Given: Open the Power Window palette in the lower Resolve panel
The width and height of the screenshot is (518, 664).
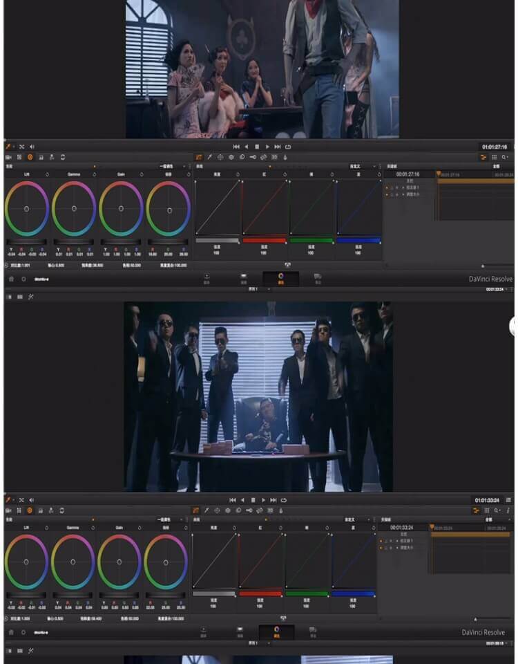Looking at the screenshot, I should [x=217, y=510].
